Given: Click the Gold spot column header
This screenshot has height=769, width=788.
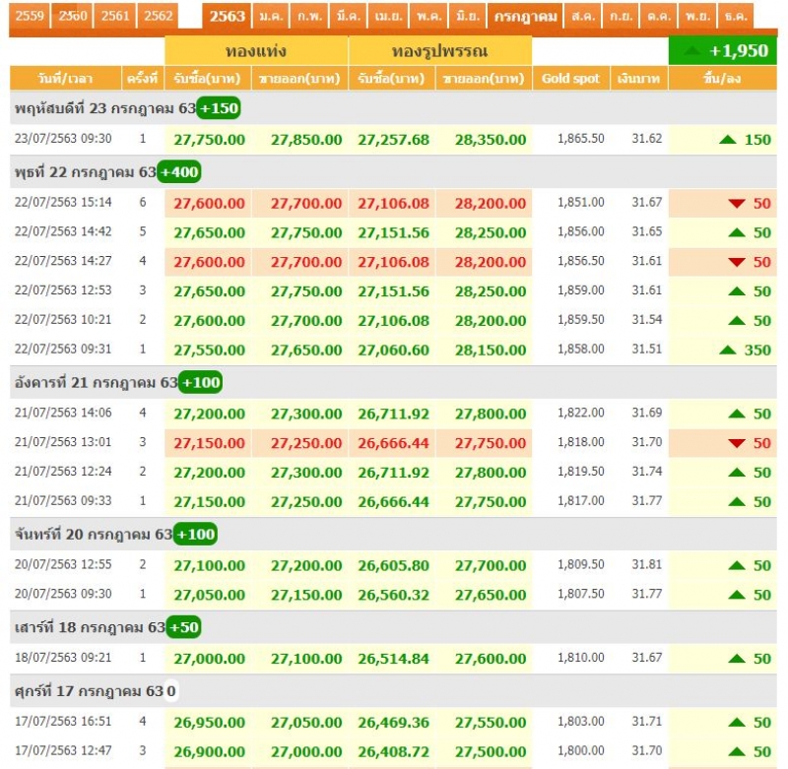Looking at the screenshot, I should click(570, 79).
